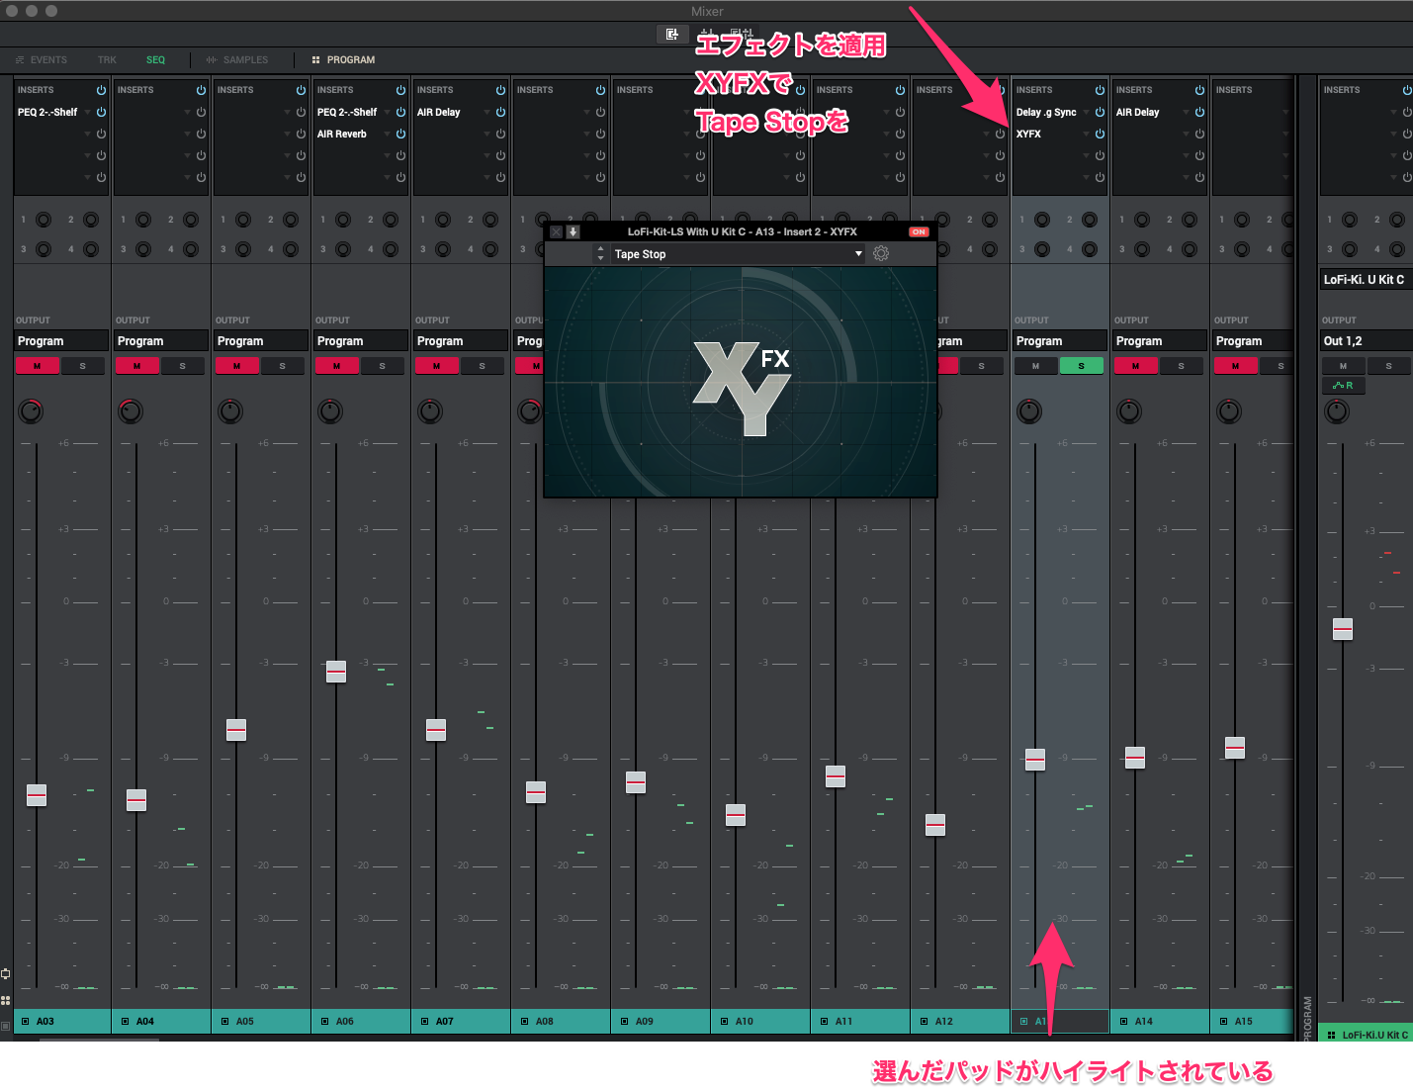Bypass PEQ 2-.-Shelf on channel A06
1413x1091 pixels.
tap(400, 112)
